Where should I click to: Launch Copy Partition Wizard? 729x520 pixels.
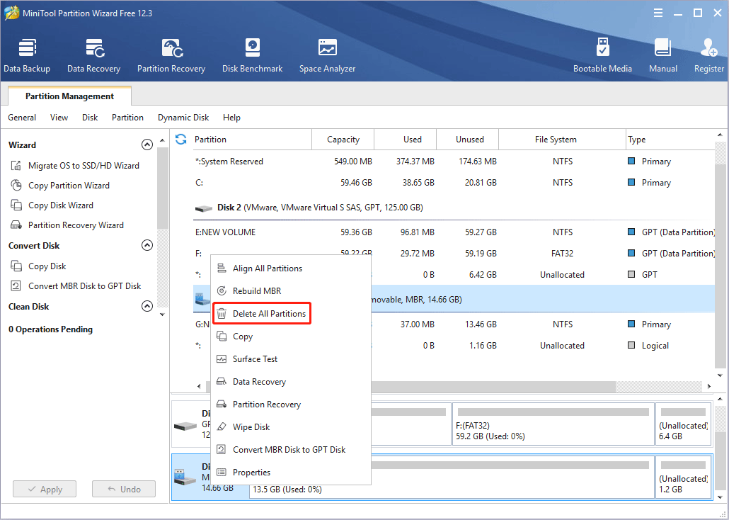point(59,186)
